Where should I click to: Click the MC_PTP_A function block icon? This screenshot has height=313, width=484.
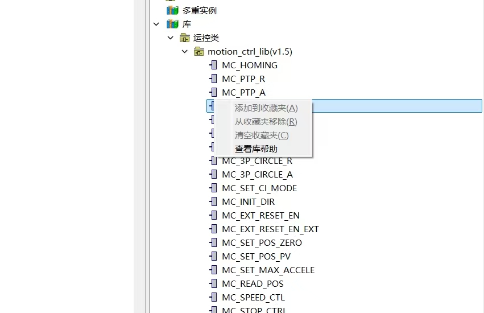213,92
